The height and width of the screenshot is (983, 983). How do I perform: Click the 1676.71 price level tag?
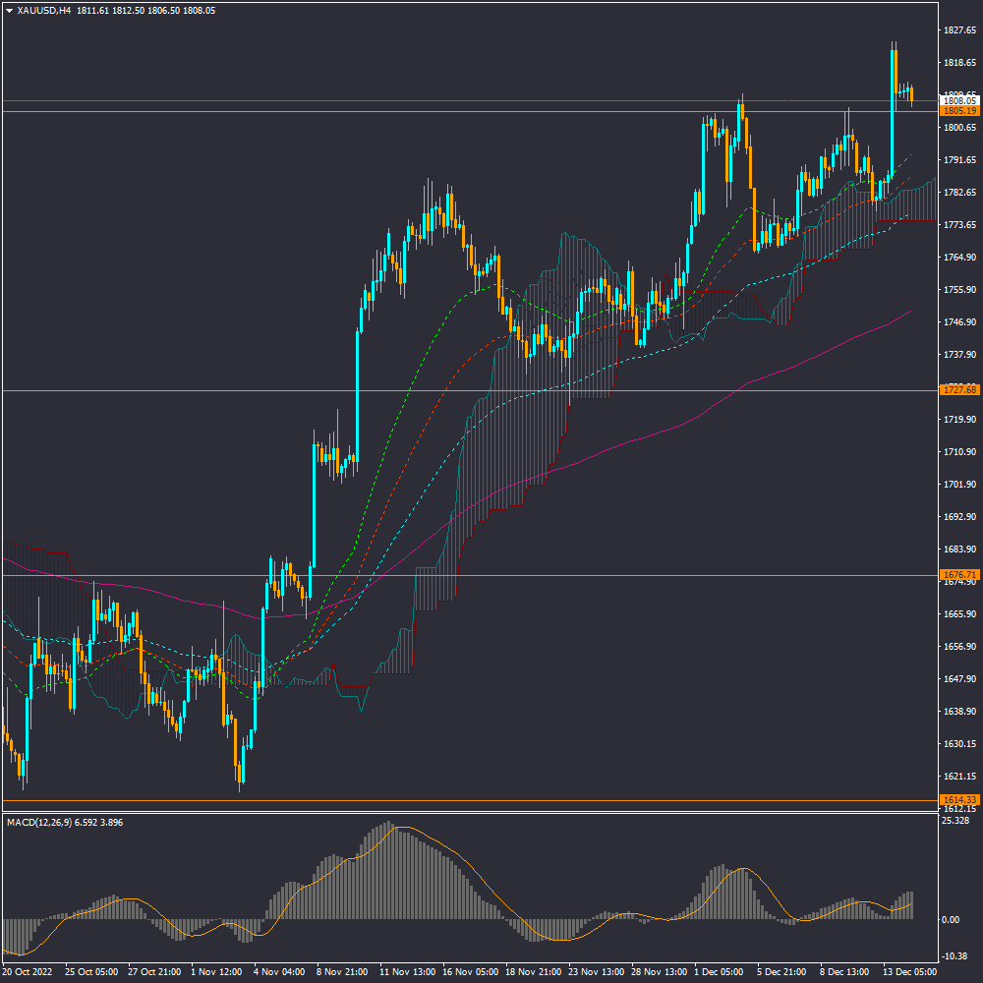[x=958, y=575]
